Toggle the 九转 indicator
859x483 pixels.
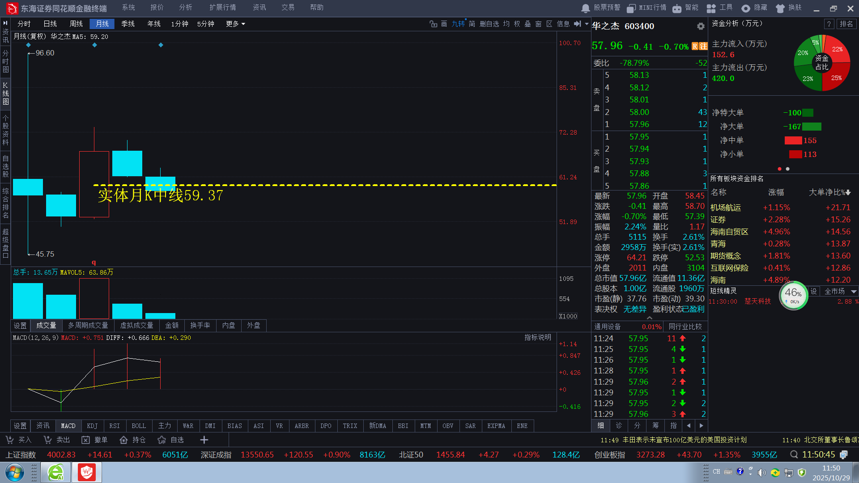[458, 24]
